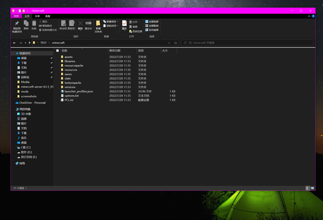Switch to details view in status bar

tap(307, 188)
